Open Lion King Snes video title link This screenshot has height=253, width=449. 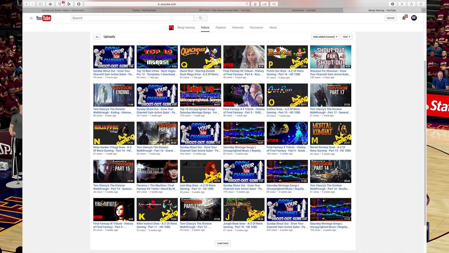198,187
